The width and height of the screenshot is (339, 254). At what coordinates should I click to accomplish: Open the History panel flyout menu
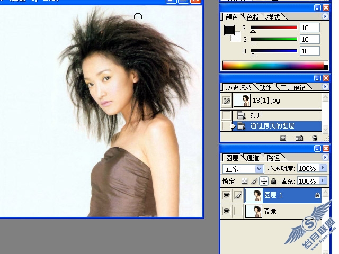tap(325, 87)
